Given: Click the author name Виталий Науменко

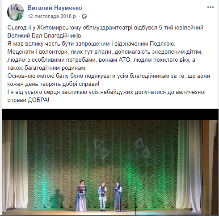Looking at the screenshot, I should pos(55,8).
